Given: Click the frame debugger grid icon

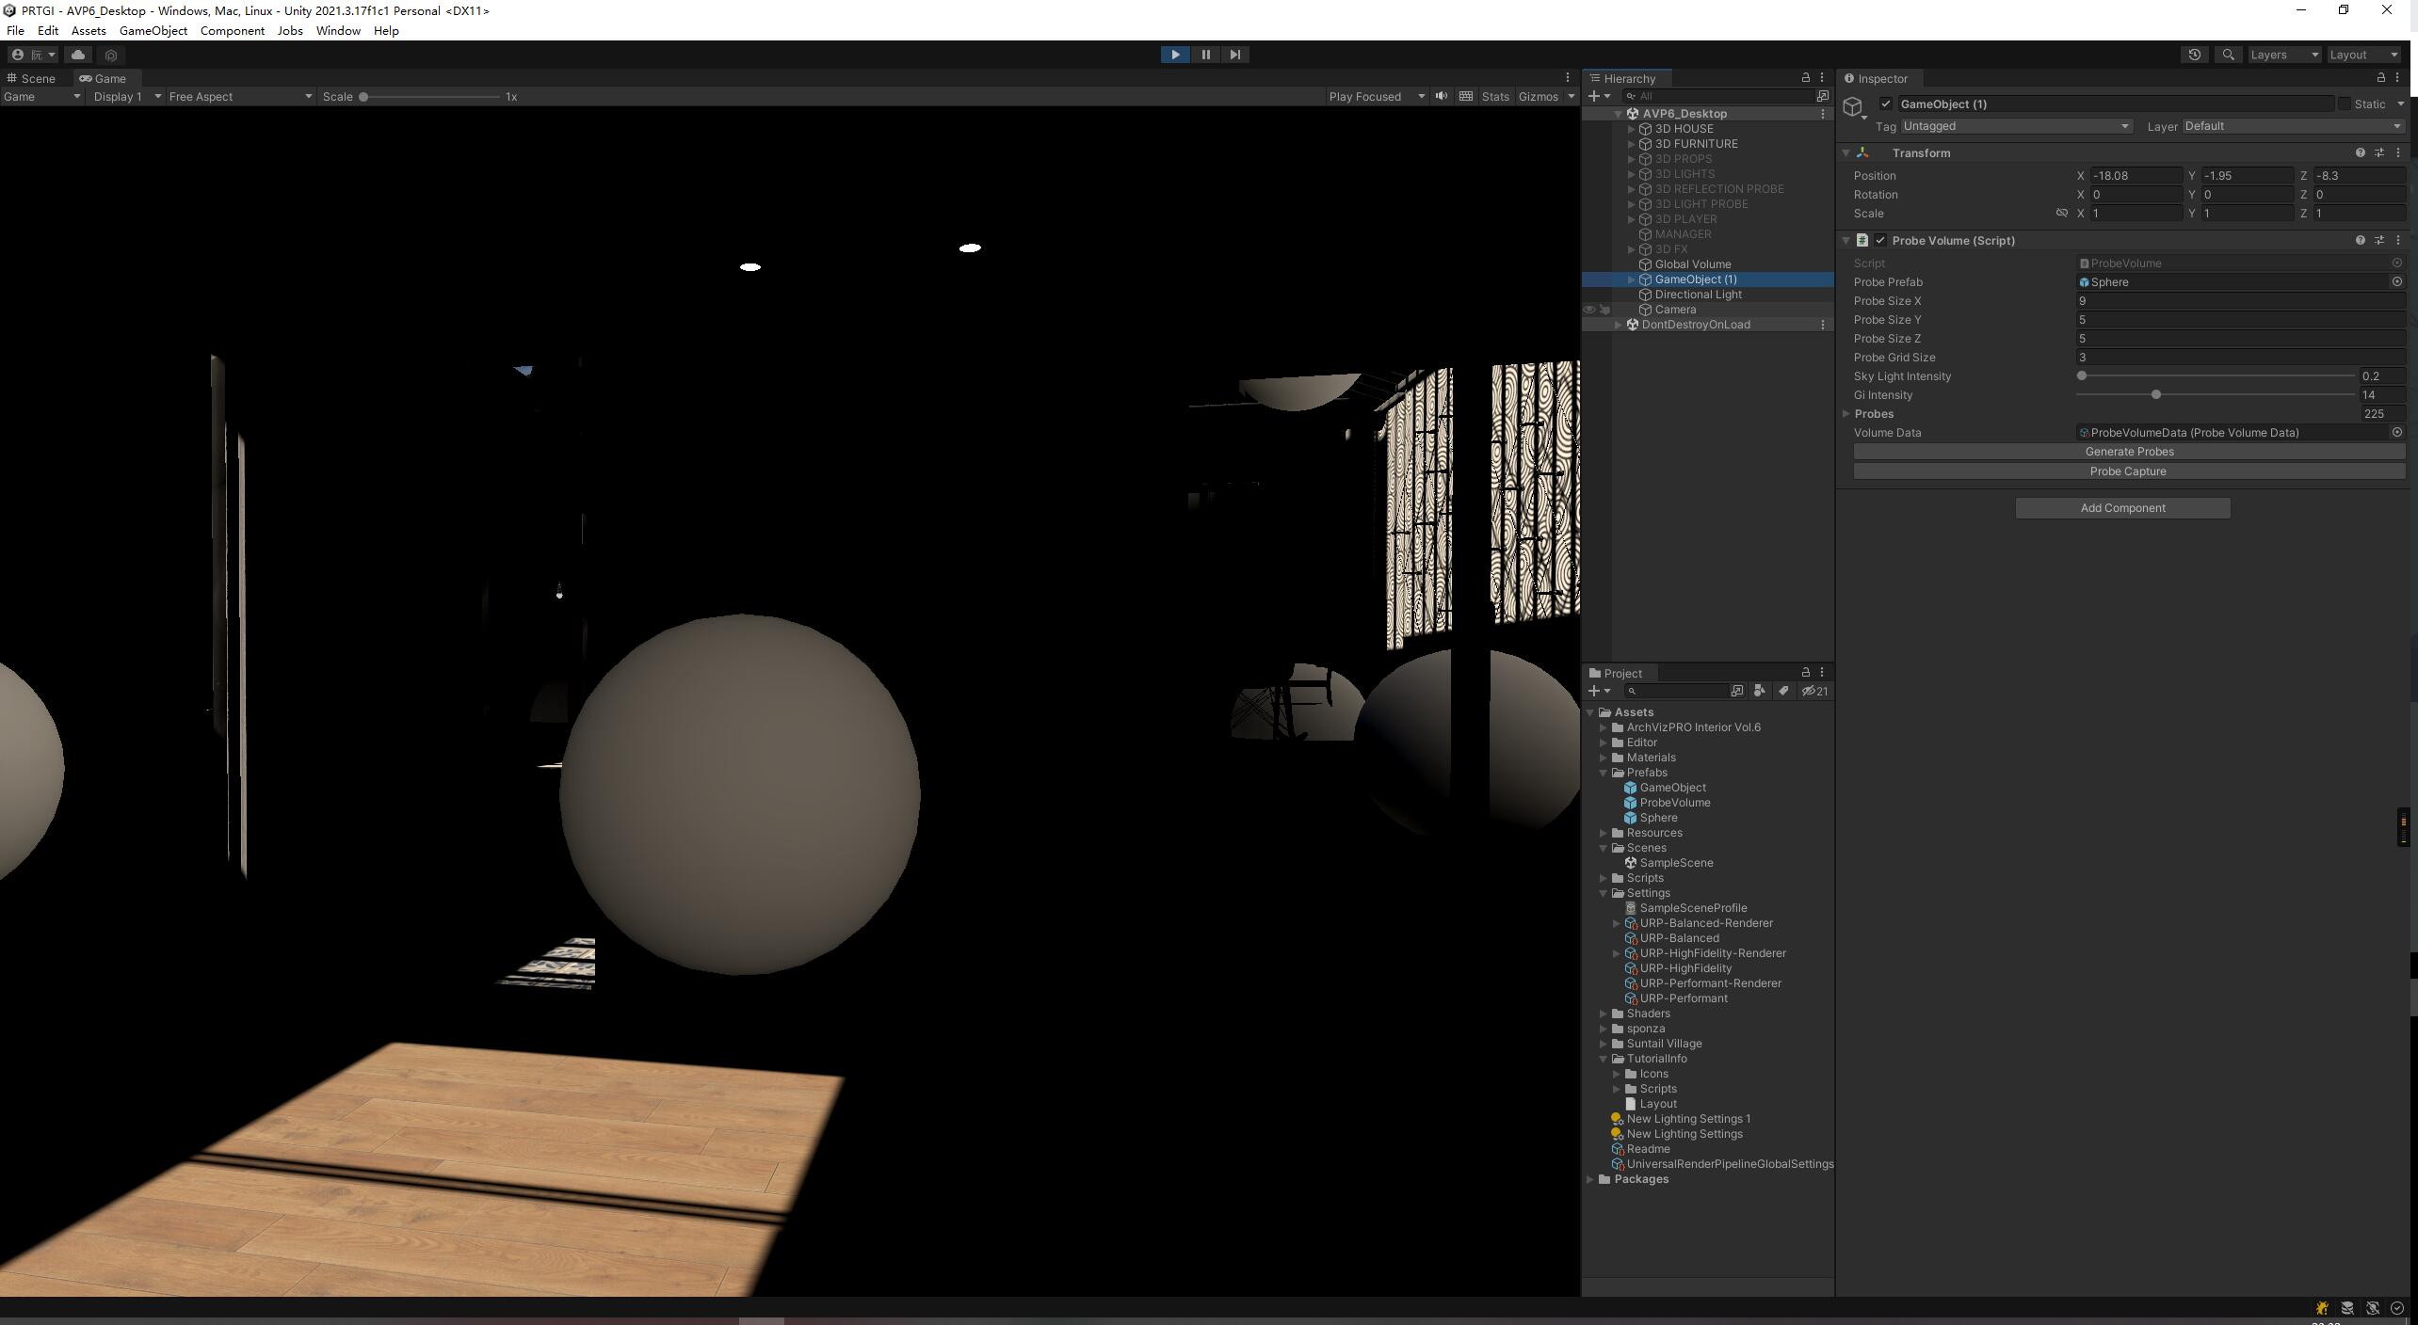Looking at the screenshot, I should (1466, 96).
